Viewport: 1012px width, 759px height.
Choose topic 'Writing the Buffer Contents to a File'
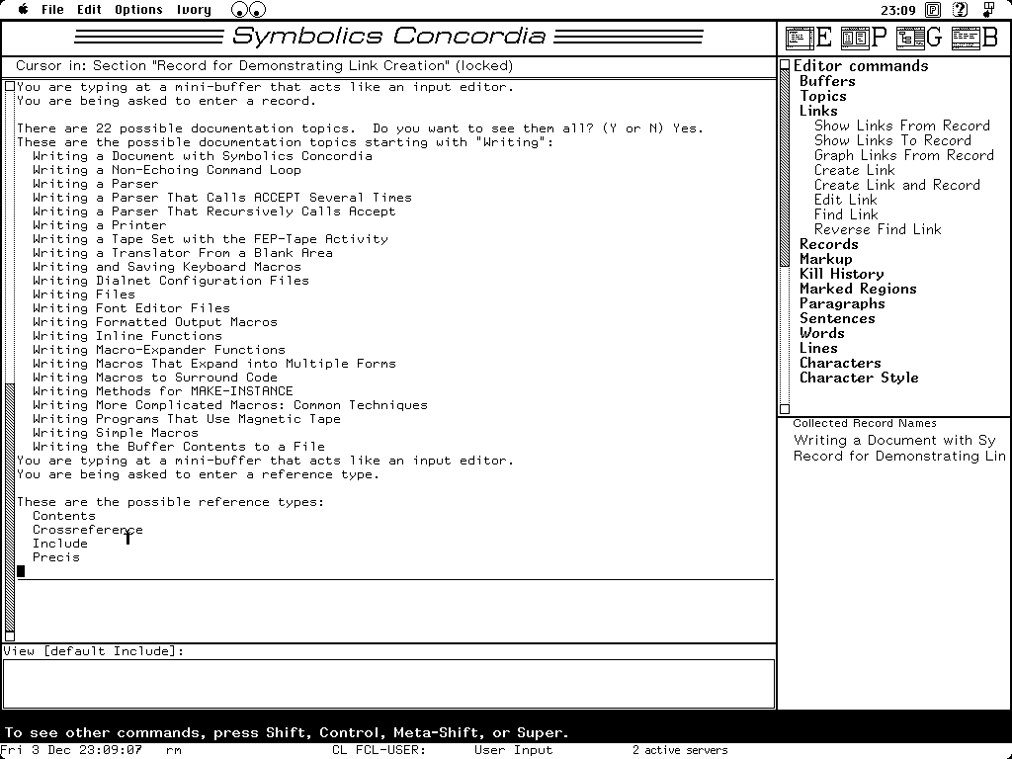point(179,447)
